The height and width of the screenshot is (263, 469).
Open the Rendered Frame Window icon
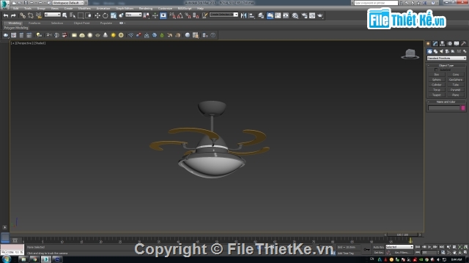(312, 15)
